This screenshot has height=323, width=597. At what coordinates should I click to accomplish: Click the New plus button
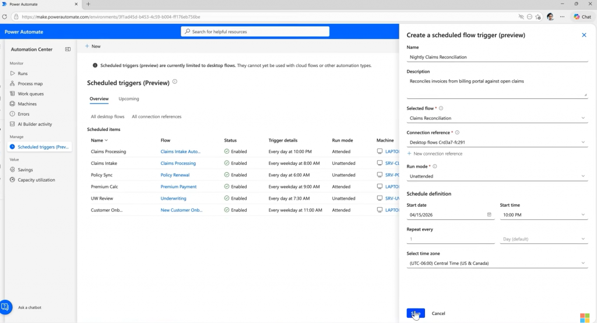click(x=93, y=47)
